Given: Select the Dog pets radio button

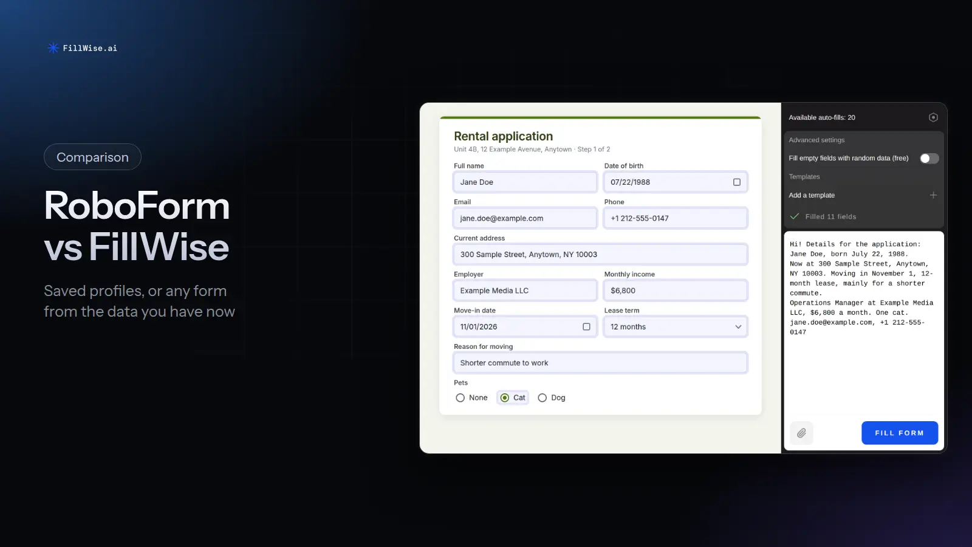Looking at the screenshot, I should pyautogui.click(x=542, y=398).
